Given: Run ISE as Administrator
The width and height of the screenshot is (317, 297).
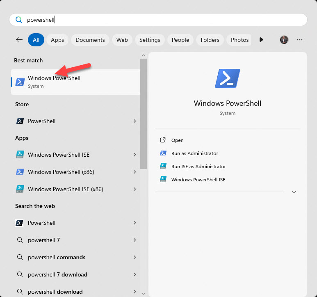Looking at the screenshot, I should click(198, 167).
